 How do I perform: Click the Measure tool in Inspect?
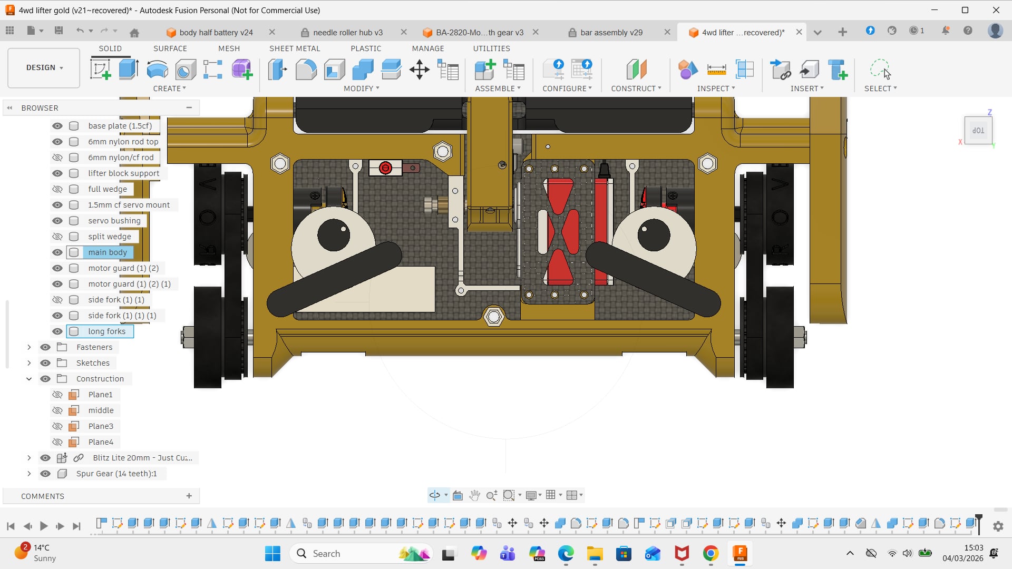point(716,70)
